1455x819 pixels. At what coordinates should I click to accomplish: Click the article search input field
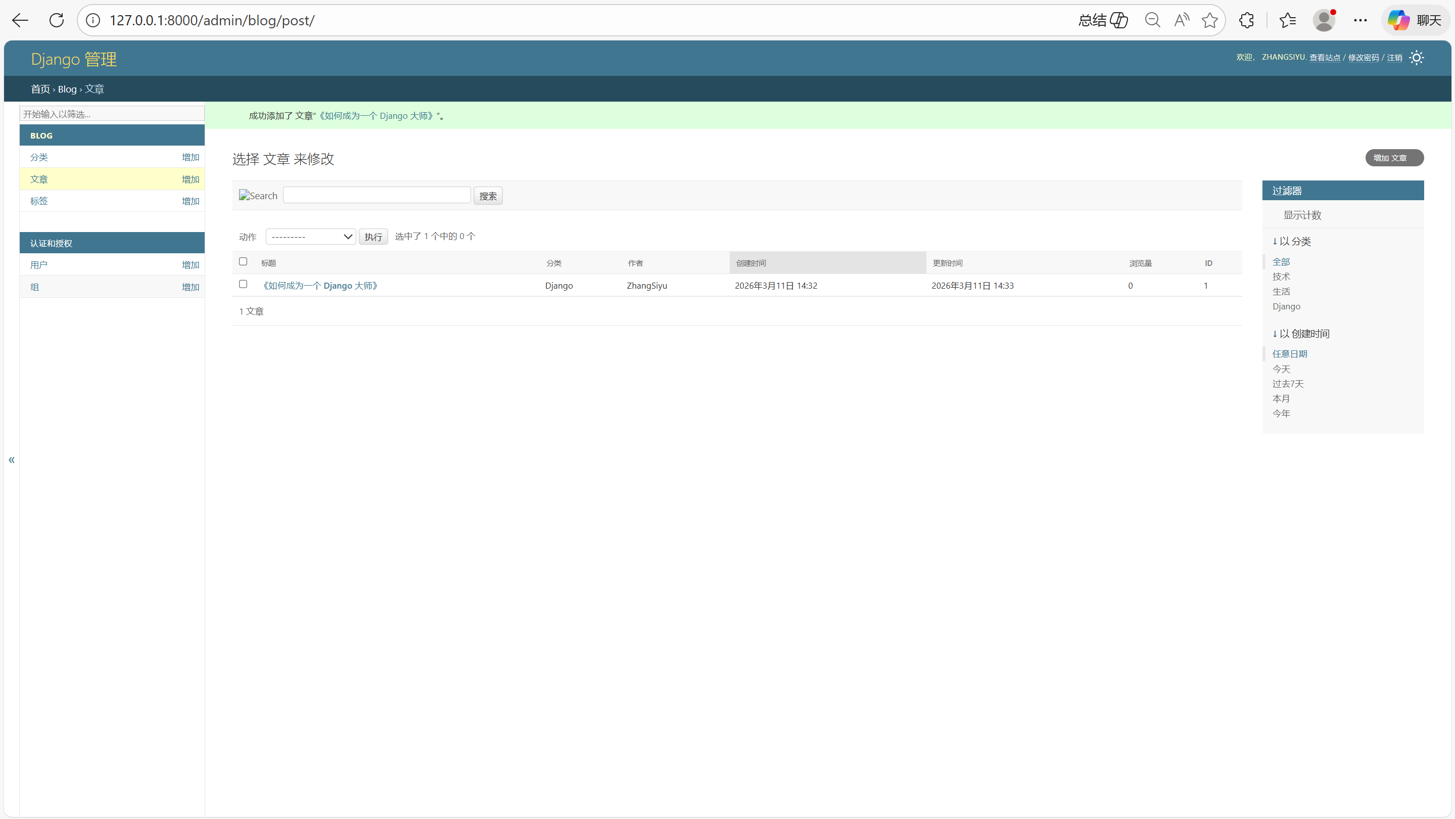376,196
